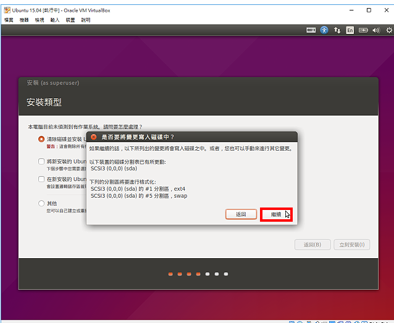The image size is (394, 323).
Task: Click 繼續 to write changes to disk
Action: click(x=276, y=214)
